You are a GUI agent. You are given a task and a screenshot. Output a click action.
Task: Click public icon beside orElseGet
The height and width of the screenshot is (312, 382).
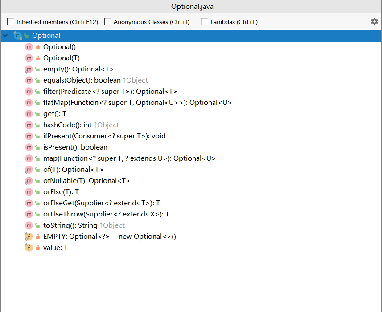tap(37, 203)
